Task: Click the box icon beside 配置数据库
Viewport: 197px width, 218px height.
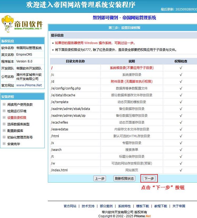Action: 4,131
